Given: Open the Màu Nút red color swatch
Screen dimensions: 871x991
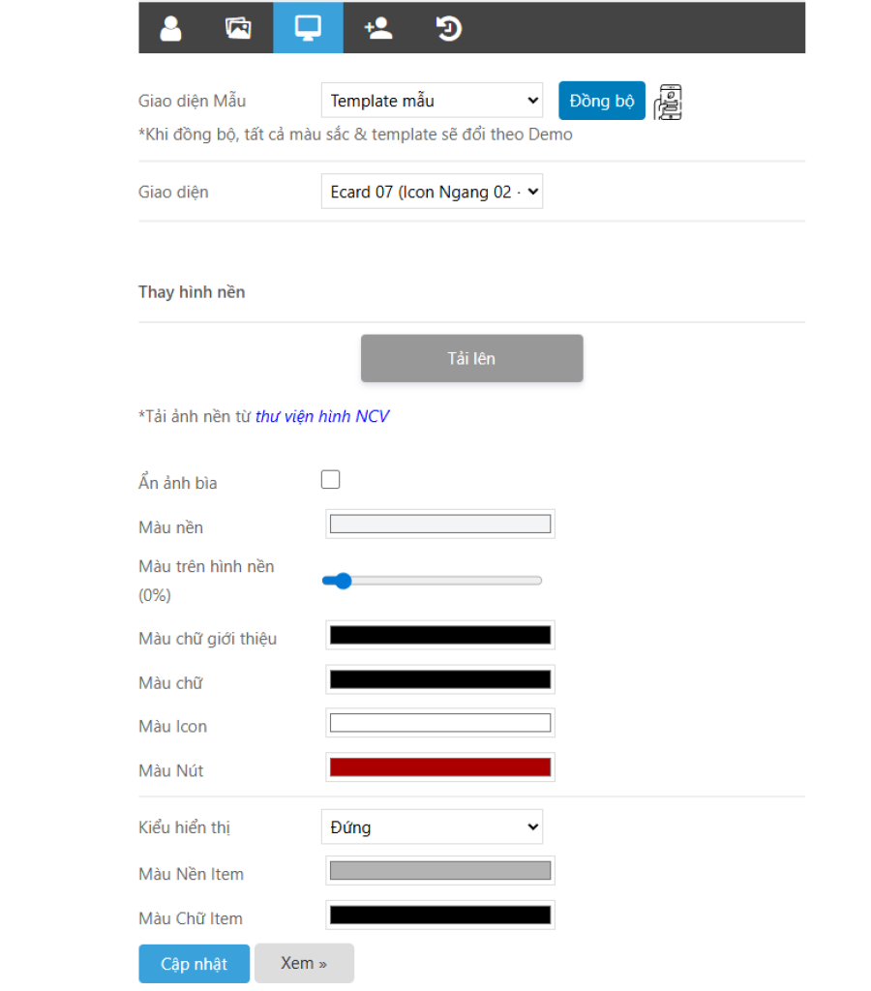Looking at the screenshot, I should (x=440, y=767).
